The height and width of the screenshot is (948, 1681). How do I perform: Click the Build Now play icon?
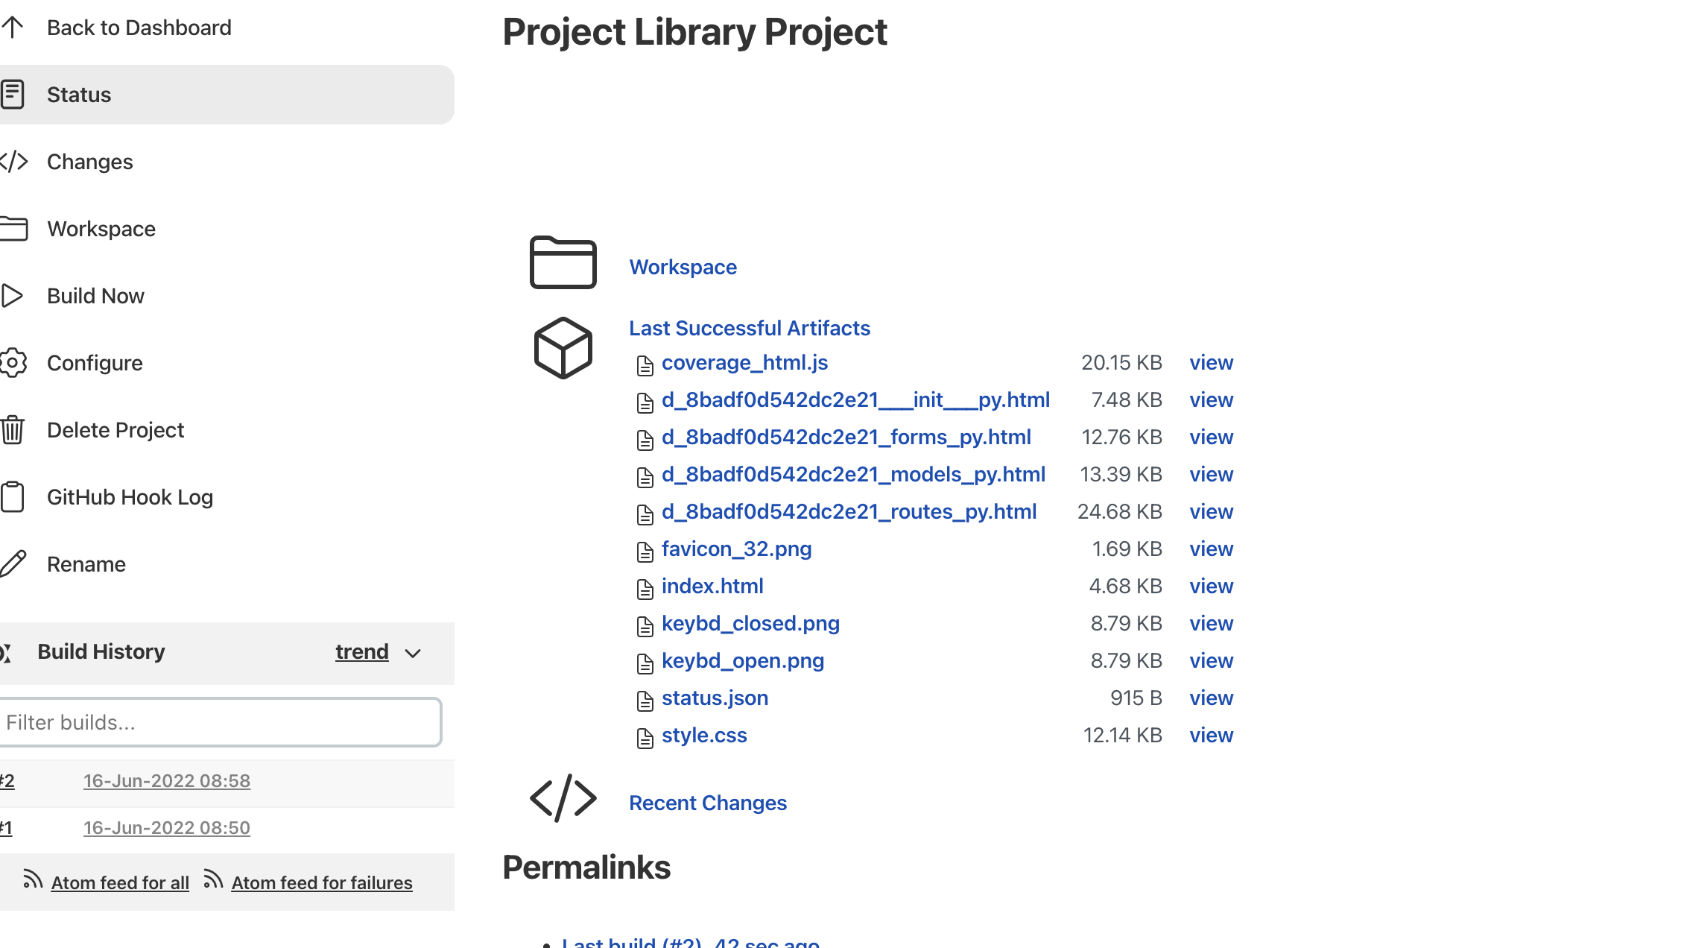click(x=12, y=296)
